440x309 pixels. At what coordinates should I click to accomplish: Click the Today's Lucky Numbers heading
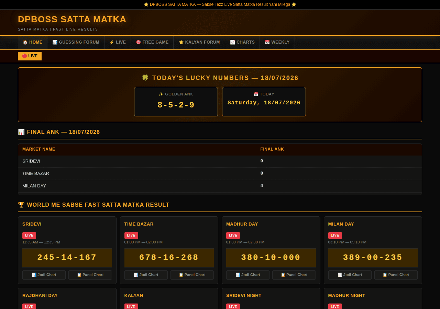tap(220, 78)
